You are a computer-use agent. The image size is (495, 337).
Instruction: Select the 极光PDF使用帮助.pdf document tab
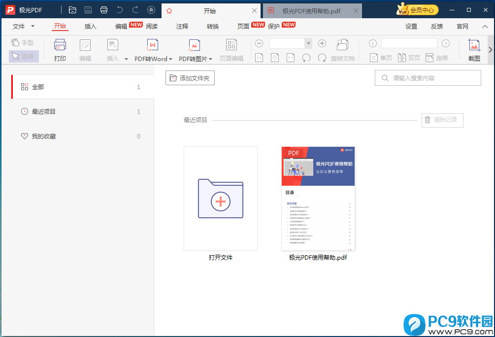pos(311,11)
